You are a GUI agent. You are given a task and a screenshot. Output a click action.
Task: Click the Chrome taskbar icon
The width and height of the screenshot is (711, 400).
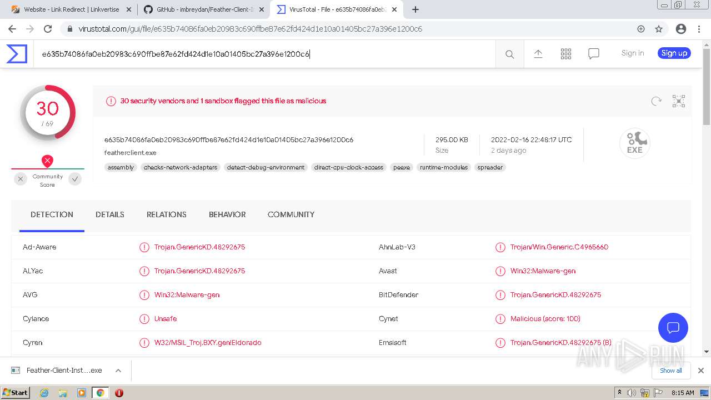tap(100, 393)
